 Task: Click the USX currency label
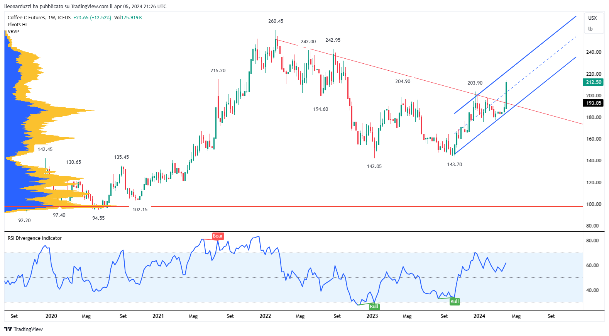pos(592,18)
